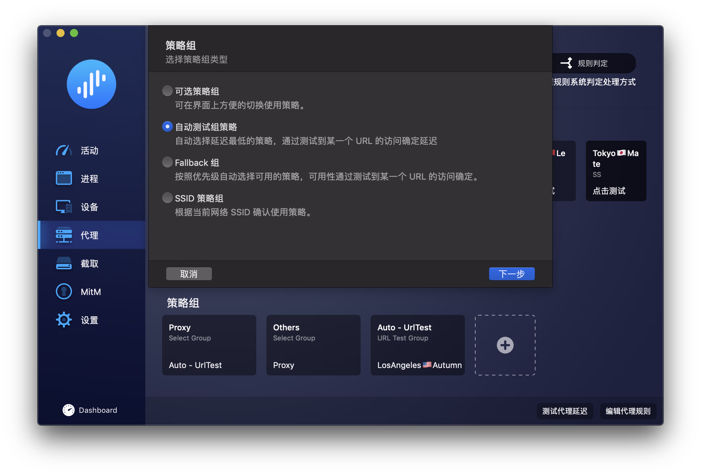Select the Devices monitor icon
The image size is (701, 475).
click(64, 207)
